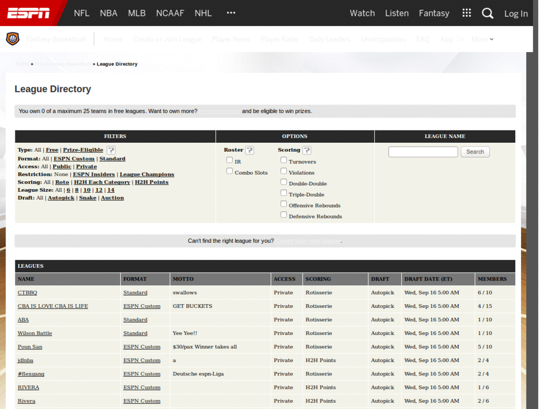Image resolution: width=545 pixels, height=409 pixels.
Task: Go to Watch section
Action: pos(362,13)
